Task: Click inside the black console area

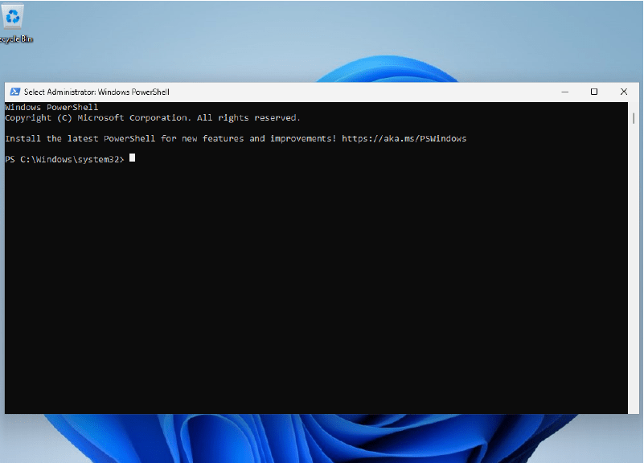Action: point(322,281)
